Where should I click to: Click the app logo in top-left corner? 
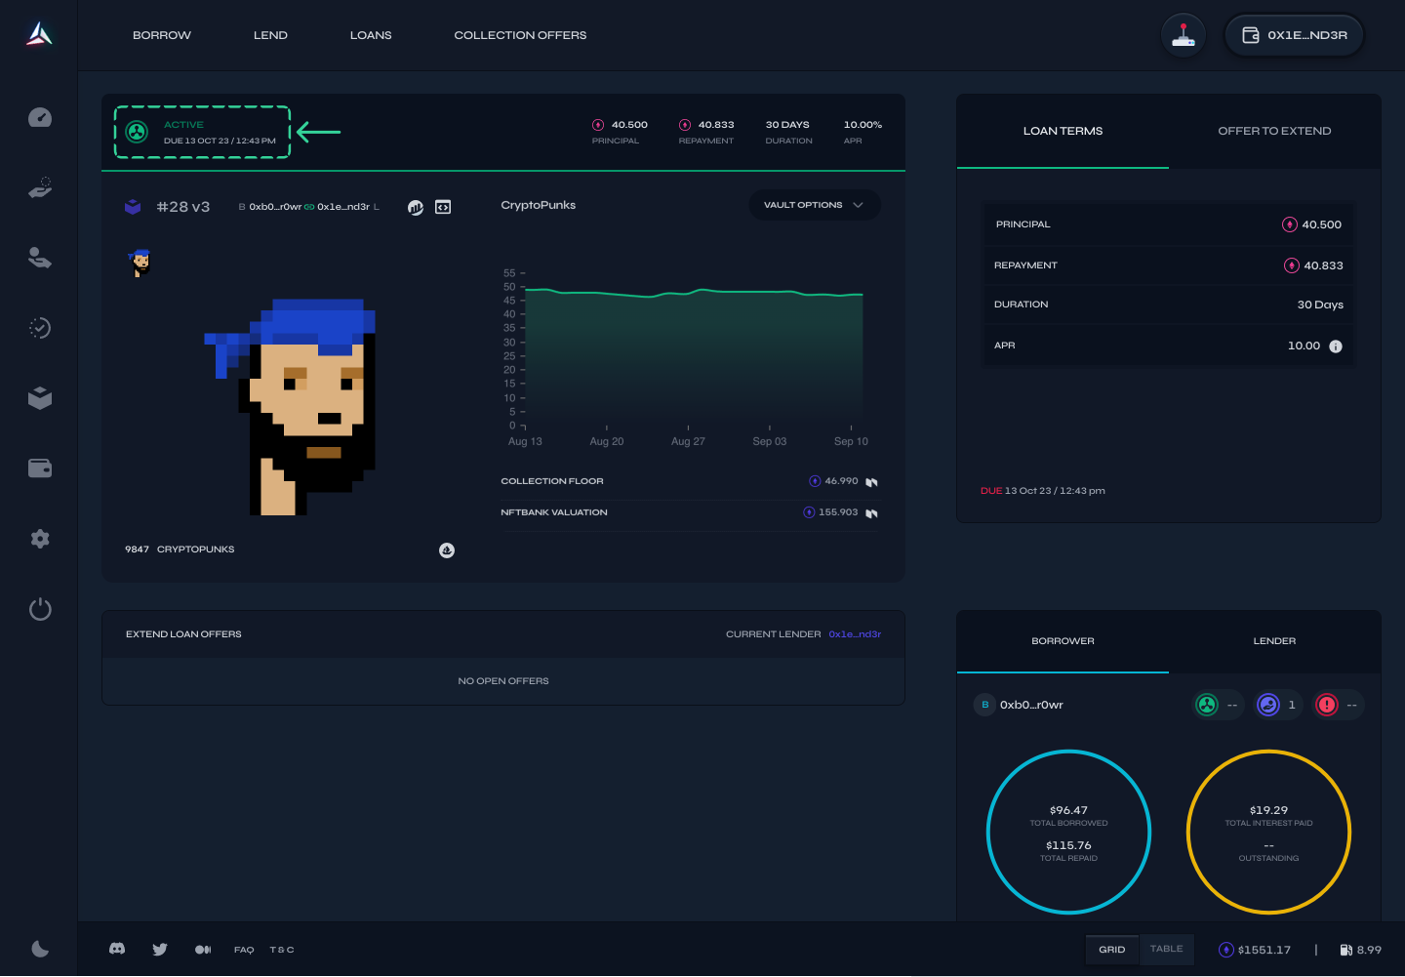tap(39, 35)
